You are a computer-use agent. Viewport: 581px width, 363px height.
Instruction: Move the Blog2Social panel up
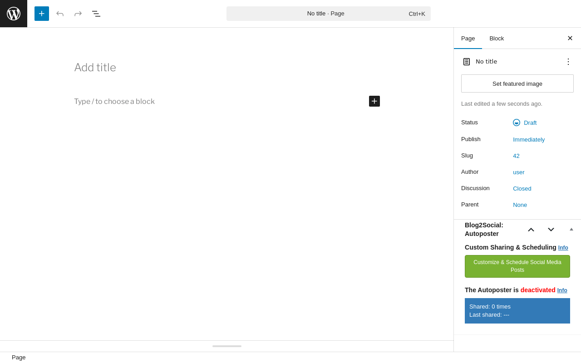(x=531, y=230)
